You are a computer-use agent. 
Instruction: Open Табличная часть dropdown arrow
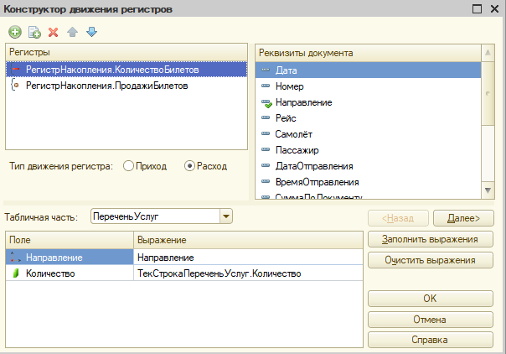(226, 216)
